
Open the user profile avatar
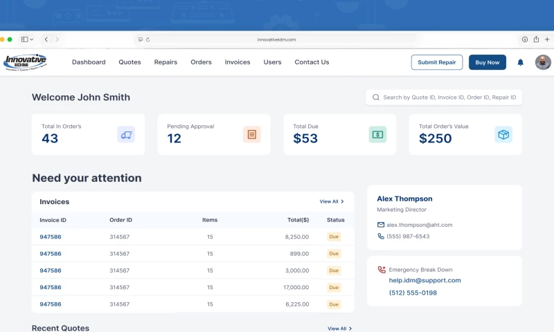pos(543,62)
